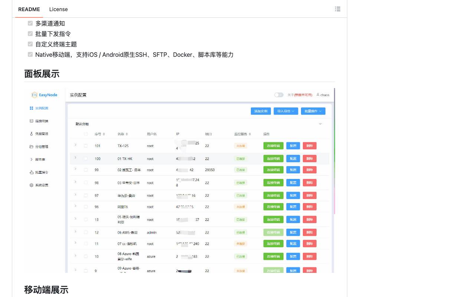Click 配置 button for 阿里T6 row
The image size is (475, 297).
pos(293,207)
